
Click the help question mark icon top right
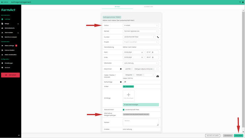[x=240, y=2]
